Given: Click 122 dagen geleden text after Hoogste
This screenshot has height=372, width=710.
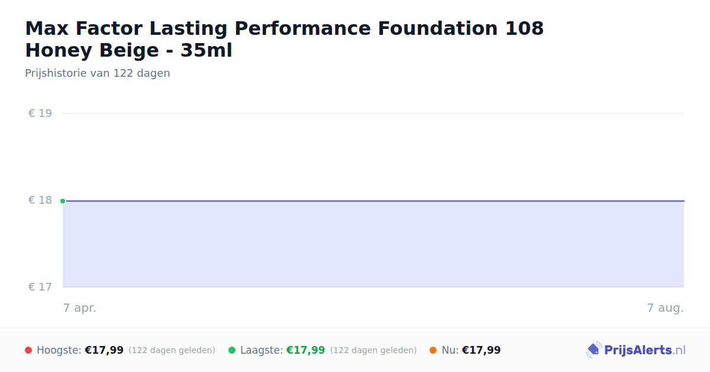Looking at the screenshot, I should pyautogui.click(x=172, y=350).
